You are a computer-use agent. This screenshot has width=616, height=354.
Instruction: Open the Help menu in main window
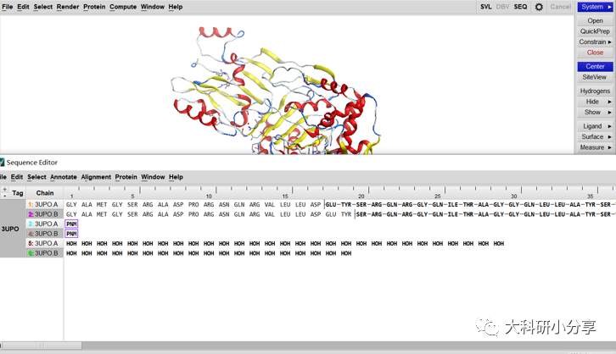[x=176, y=7]
